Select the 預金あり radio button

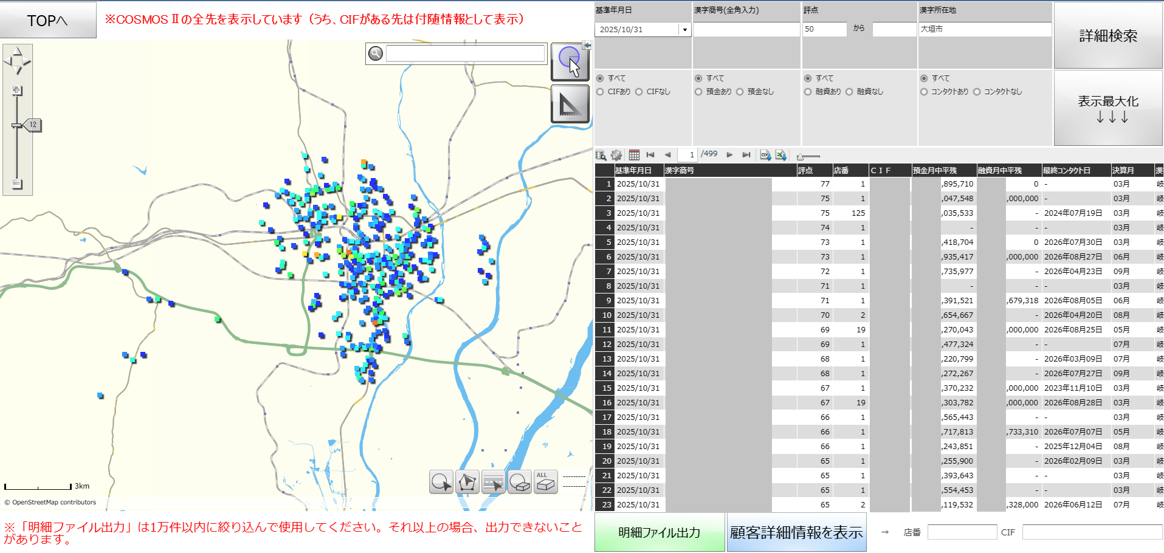698,92
